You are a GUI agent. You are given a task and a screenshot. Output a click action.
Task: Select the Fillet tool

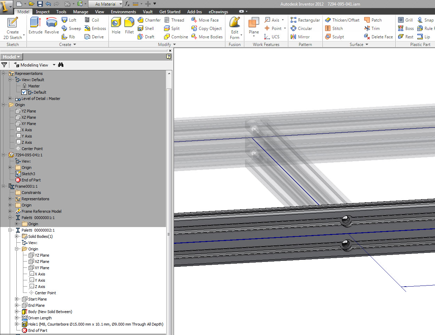129,25
